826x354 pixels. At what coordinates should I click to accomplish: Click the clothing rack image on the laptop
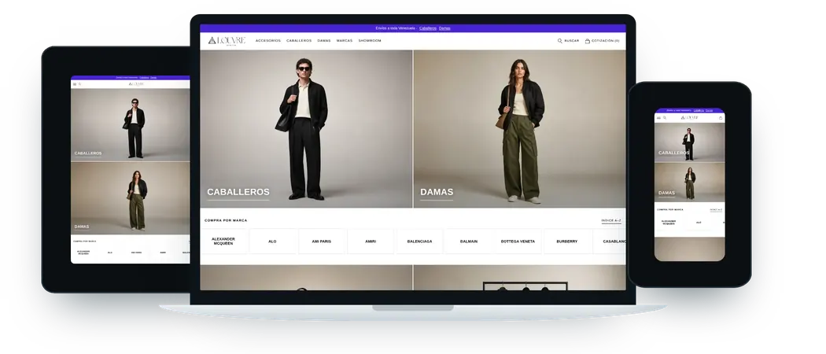pyautogui.click(x=520, y=278)
